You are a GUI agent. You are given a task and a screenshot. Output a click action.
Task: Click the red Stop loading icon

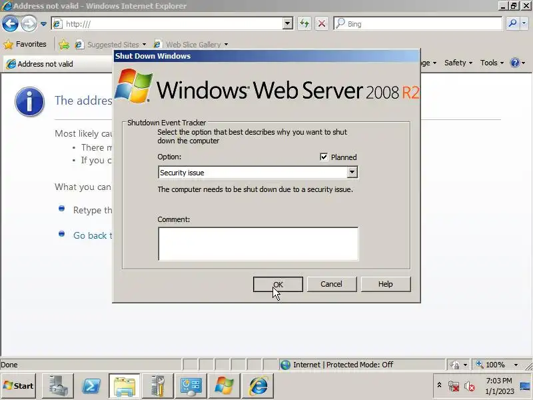(x=322, y=24)
